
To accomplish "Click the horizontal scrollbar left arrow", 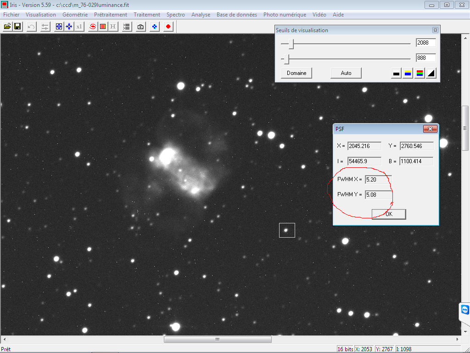I will [4, 339].
